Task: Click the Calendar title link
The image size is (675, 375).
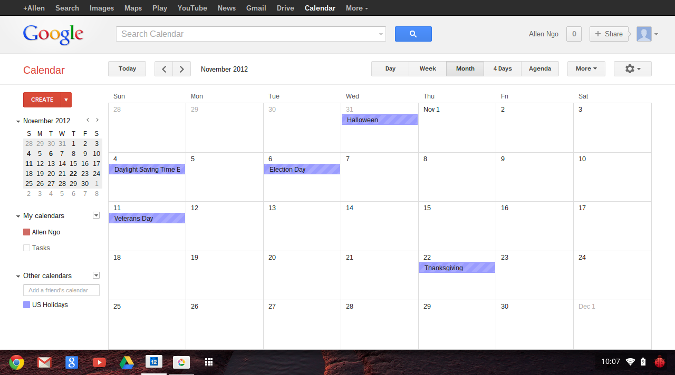Action: pos(44,70)
